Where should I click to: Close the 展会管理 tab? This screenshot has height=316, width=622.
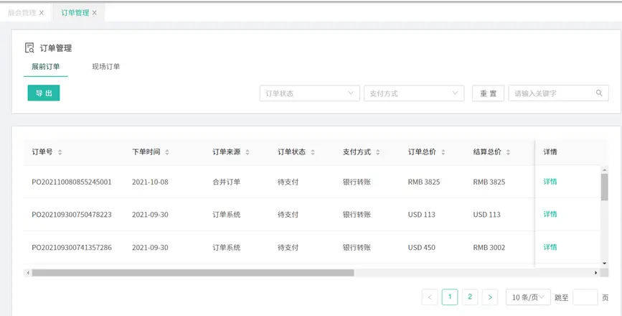[41, 13]
